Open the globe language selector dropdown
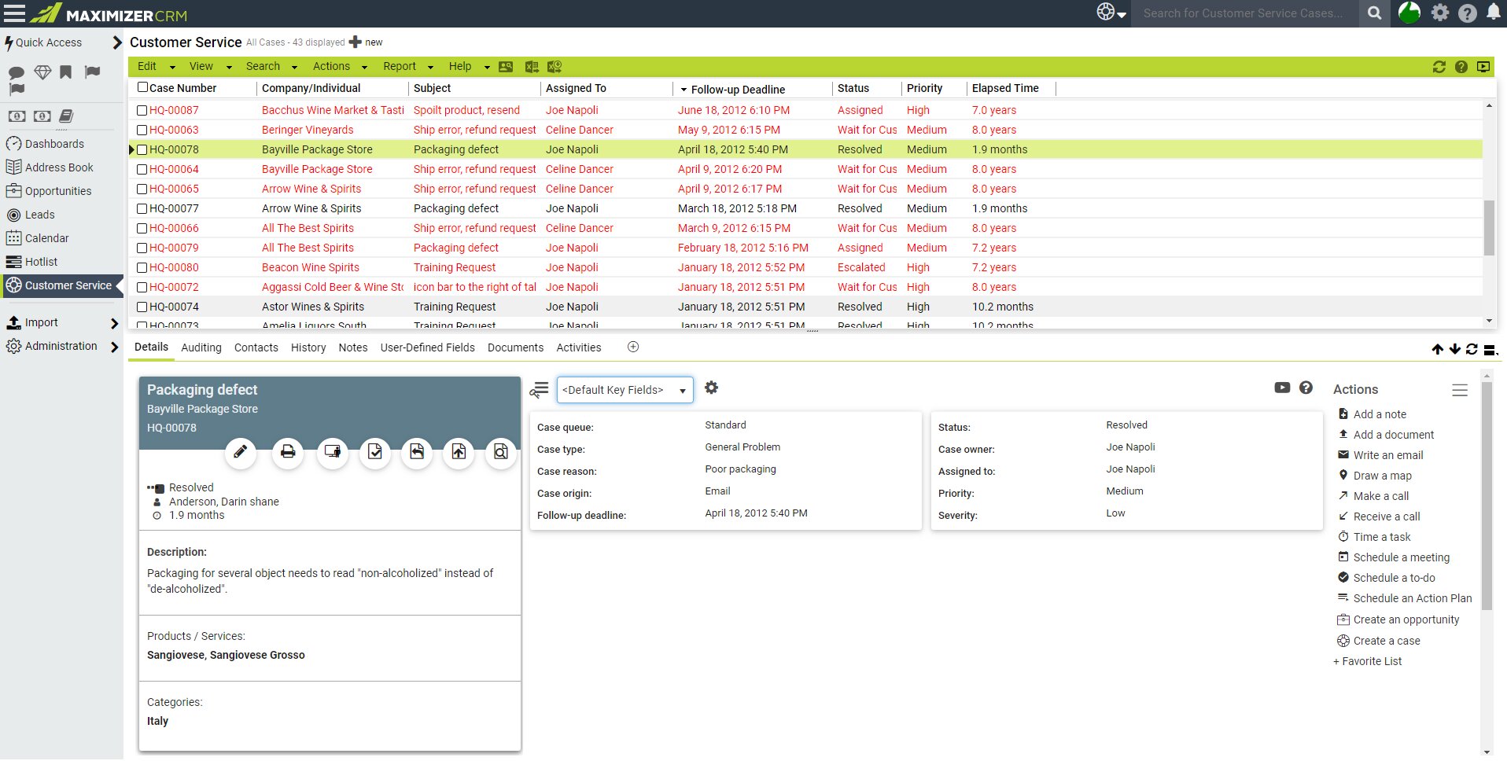 tap(1109, 13)
